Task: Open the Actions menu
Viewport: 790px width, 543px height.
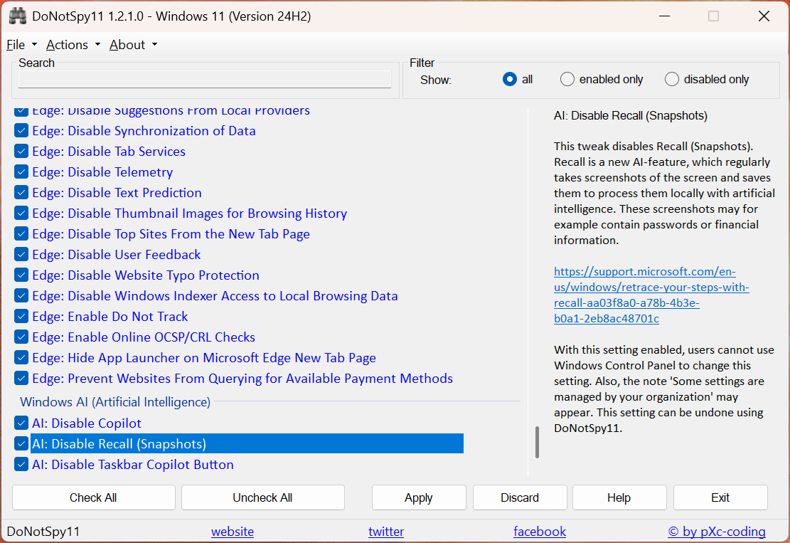Action: point(73,45)
